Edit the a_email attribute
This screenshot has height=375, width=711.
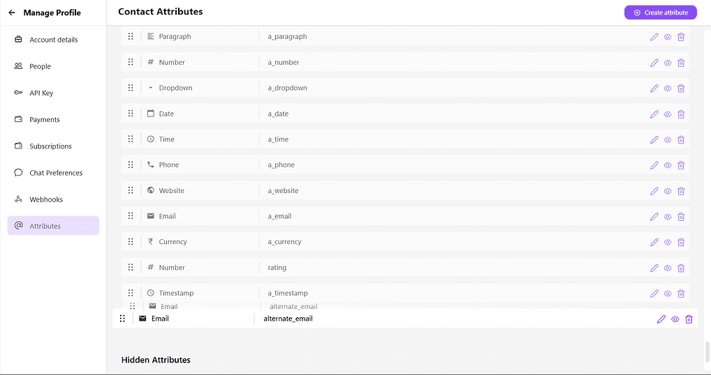coord(654,217)
